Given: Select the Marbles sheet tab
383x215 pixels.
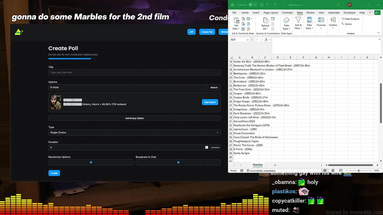Looking at the screenshot, I should (258, 165).
